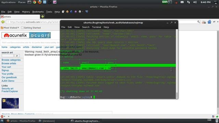Image resolution: width=219 pixels, height=123 pixels.
Task: Open the Getting Started bookmark
Action: pyautogui.click(x=31, y=28)
